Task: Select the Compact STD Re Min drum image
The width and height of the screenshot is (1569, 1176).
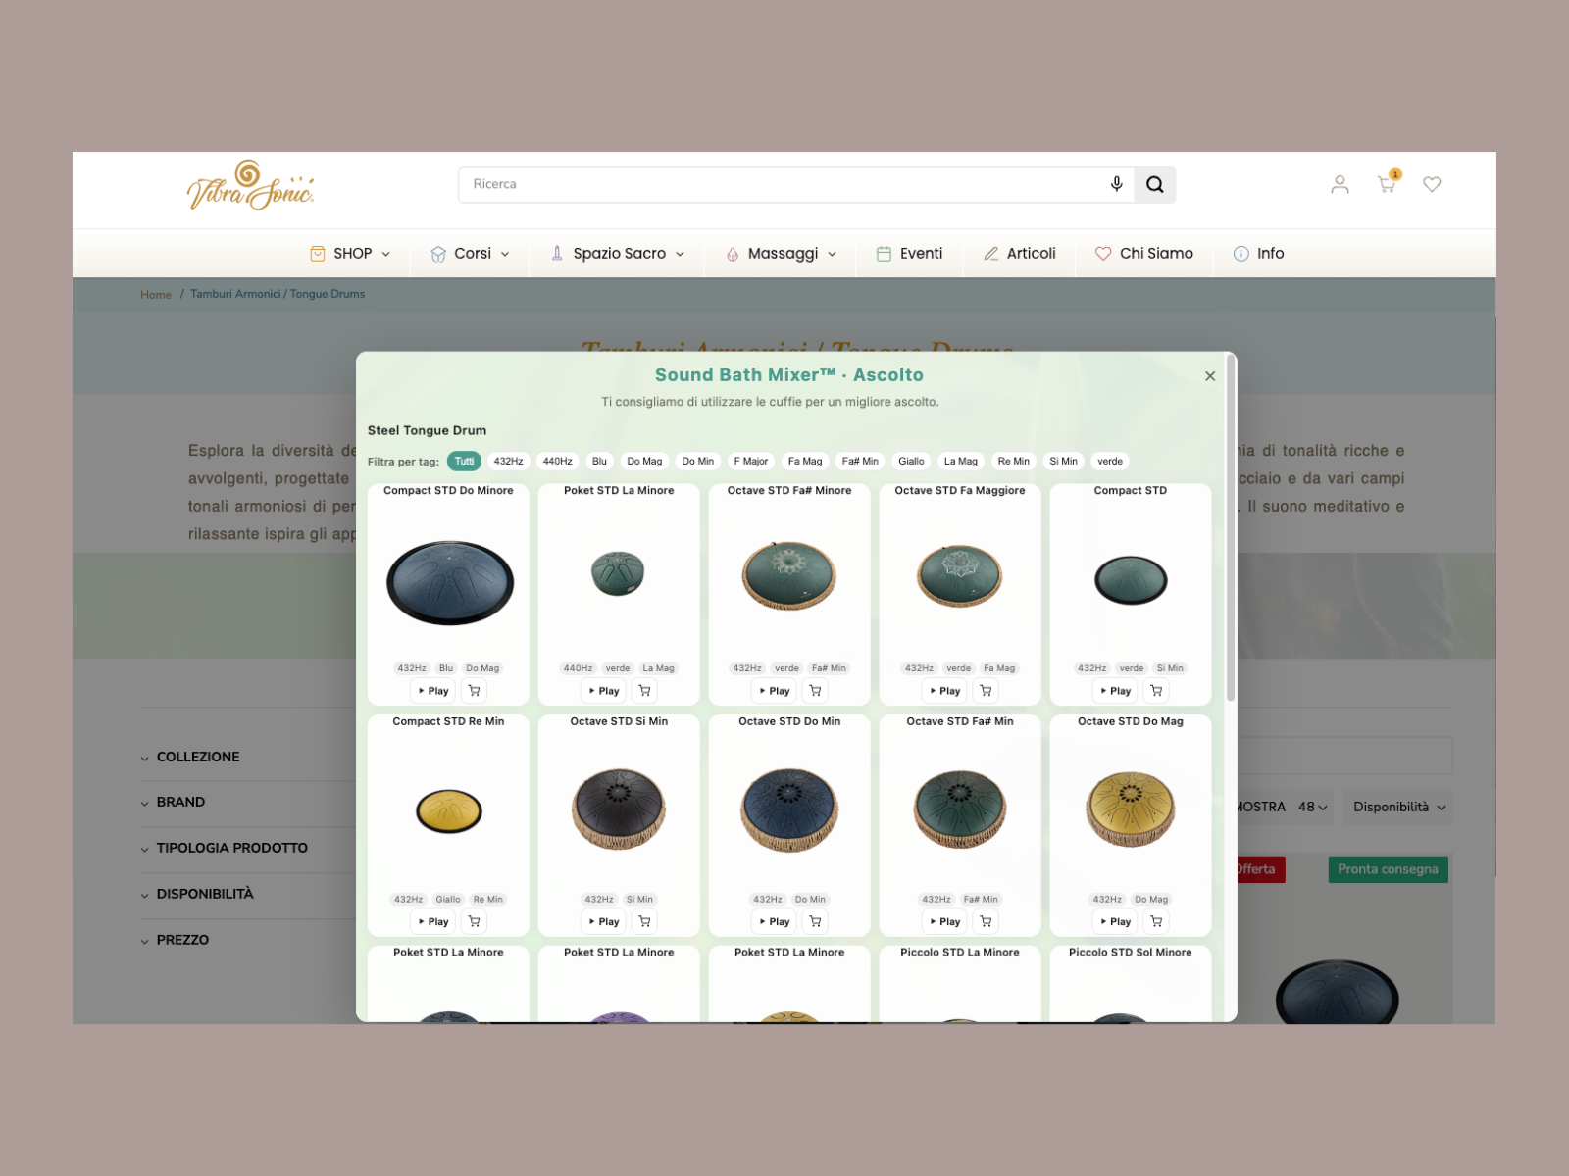Action: (x=449, y=811)
